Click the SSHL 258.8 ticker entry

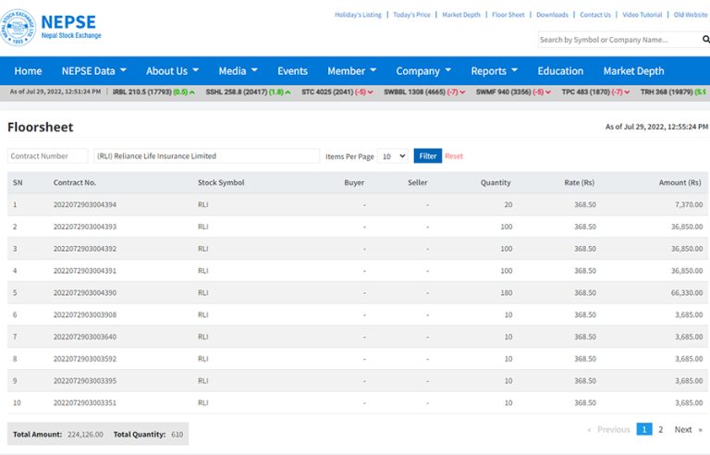(248, 92)
